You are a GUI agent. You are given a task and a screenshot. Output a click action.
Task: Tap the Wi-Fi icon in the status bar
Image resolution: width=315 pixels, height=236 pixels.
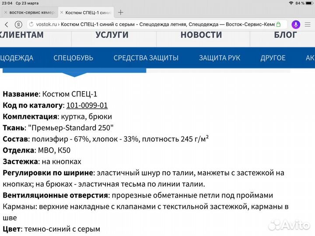pos(291,3)
